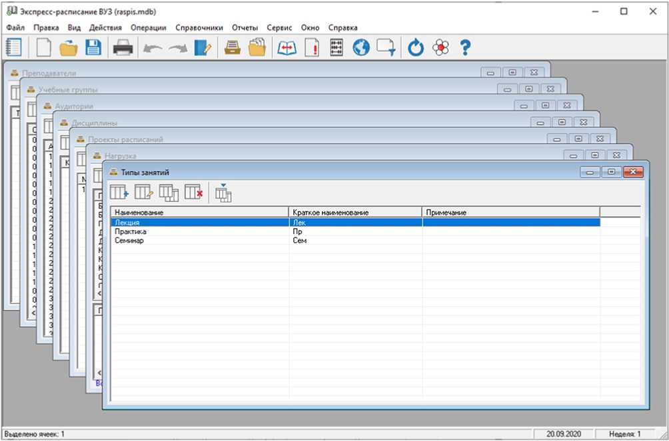Open the Справочники menu
Screen dimensions: 669x441
click(x=199, y=28)
